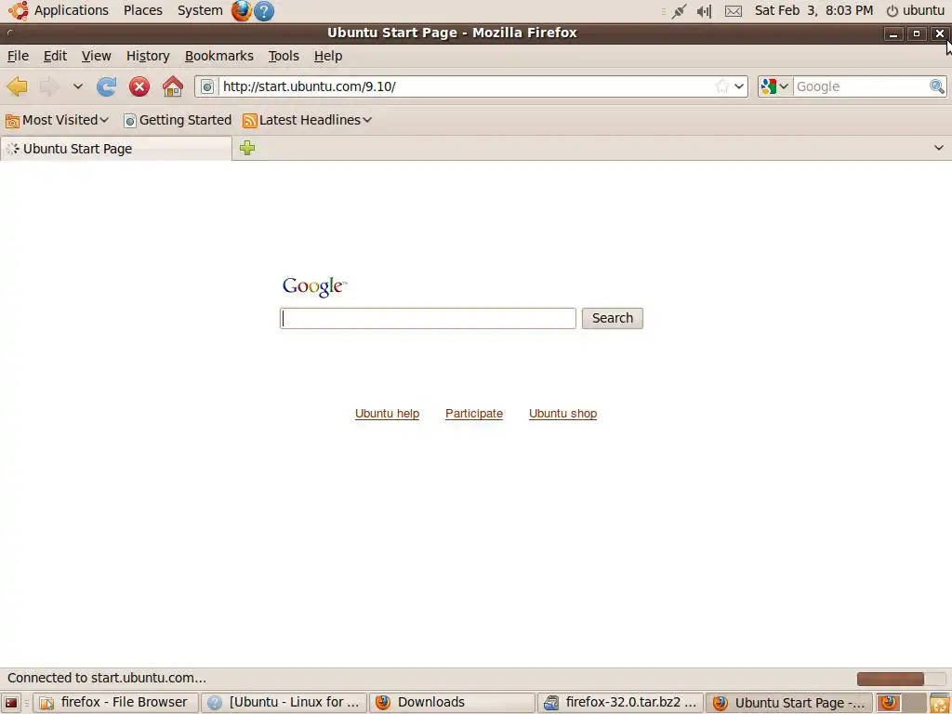Stop loading with the red X button
Viewport: 952px width, 714px height.
(139, 86)
